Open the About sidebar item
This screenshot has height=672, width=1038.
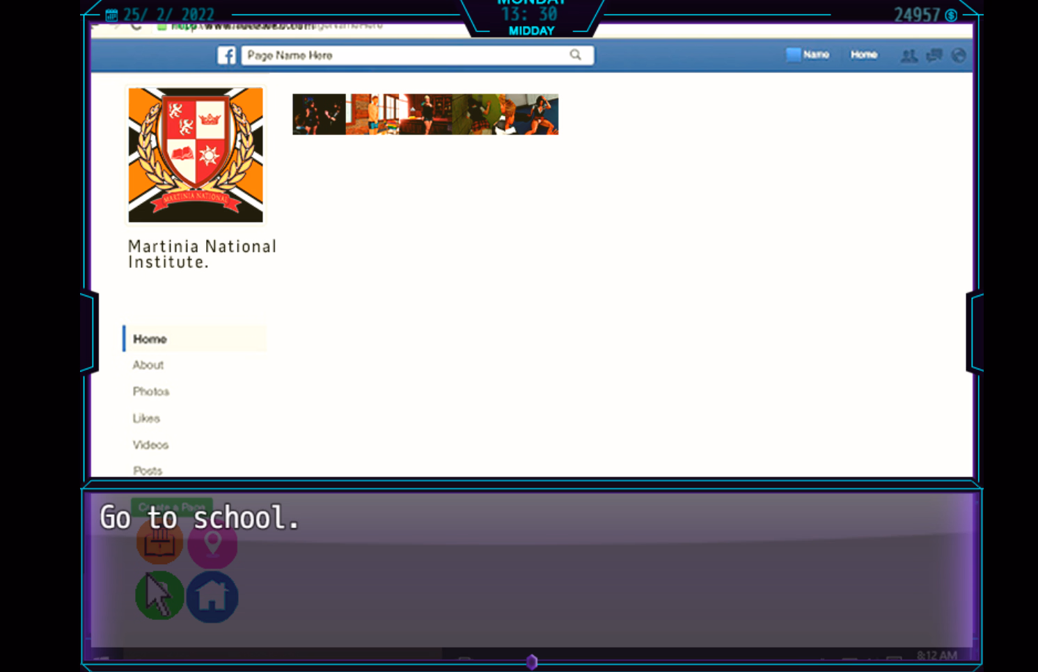pos(148,365)
